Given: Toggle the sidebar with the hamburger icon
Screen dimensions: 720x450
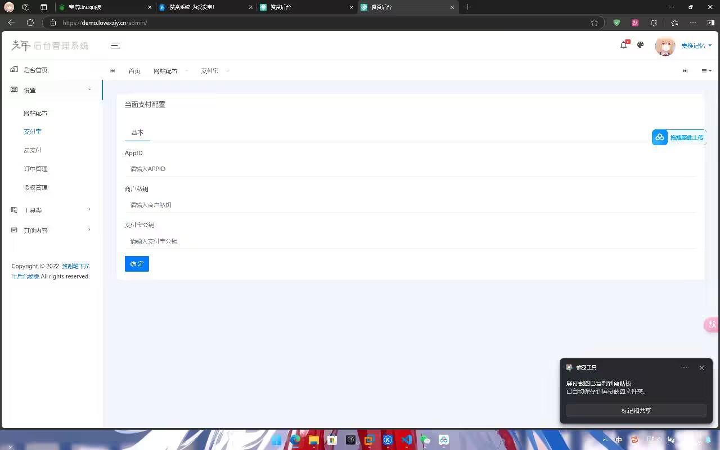Looking at the screenshot, I should pos(115,46).
